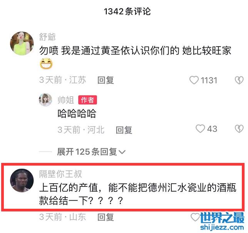Screen dimensions: 248x233
Task: Click the comment text about 黄圣依
Action: point(135,50)
